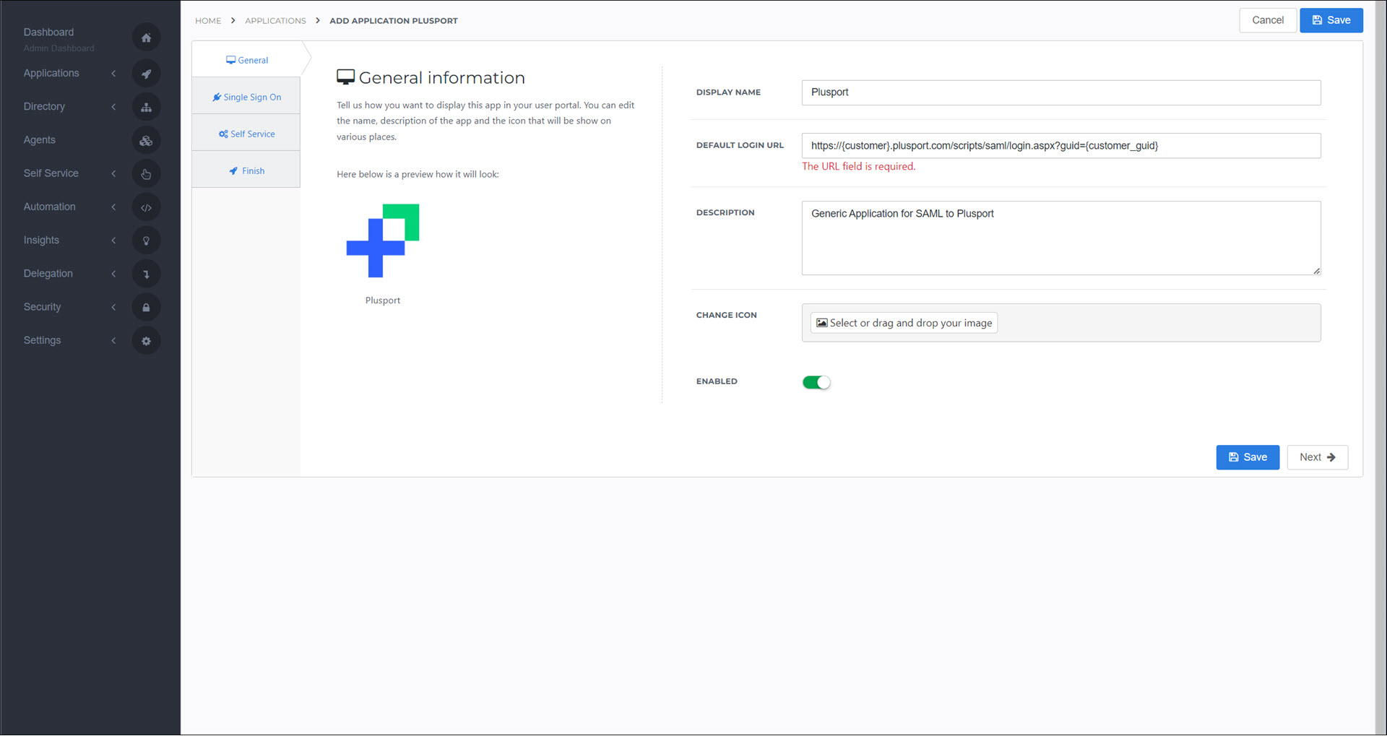
Task: Click the 'ENABLED' label
Action: 717,381
